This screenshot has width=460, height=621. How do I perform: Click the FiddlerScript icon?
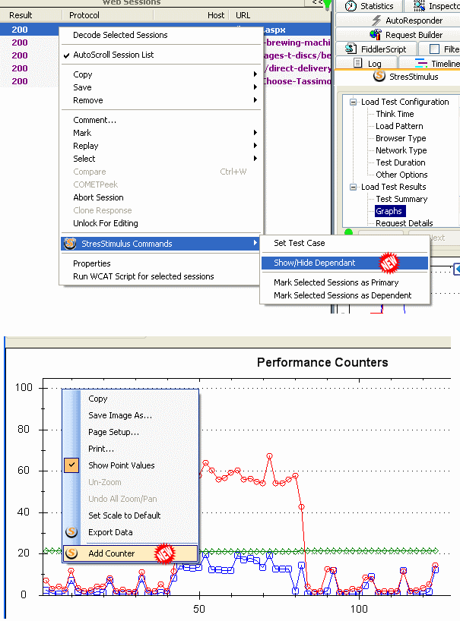(x=351, y=49)
